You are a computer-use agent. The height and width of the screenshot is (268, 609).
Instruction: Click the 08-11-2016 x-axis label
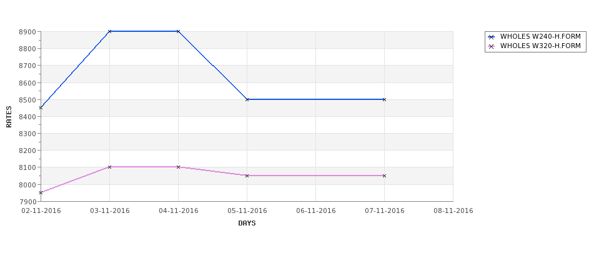pos(453,211)
